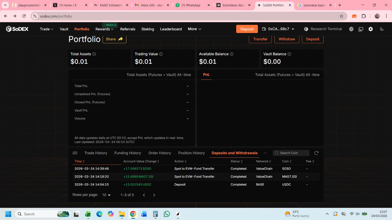Open File Explorer from taskbar
The image size is (392, 220).
(122, 214)
